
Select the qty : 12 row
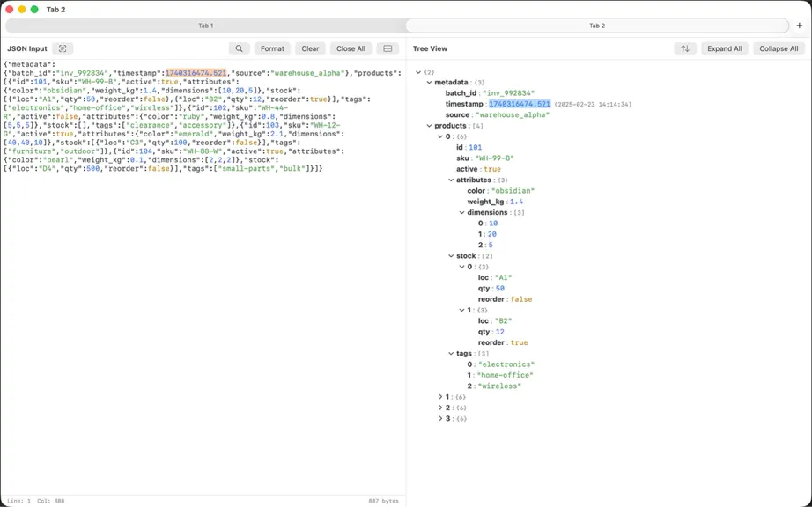(491, 332)
